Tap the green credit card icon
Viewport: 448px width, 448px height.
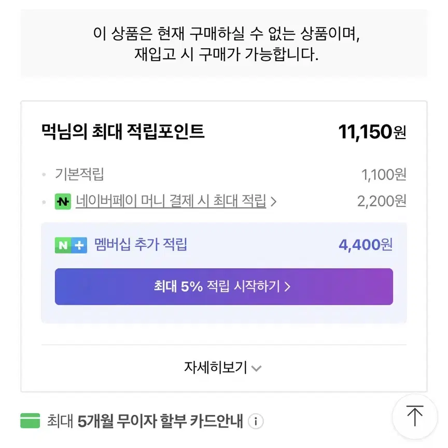point(30,421)
